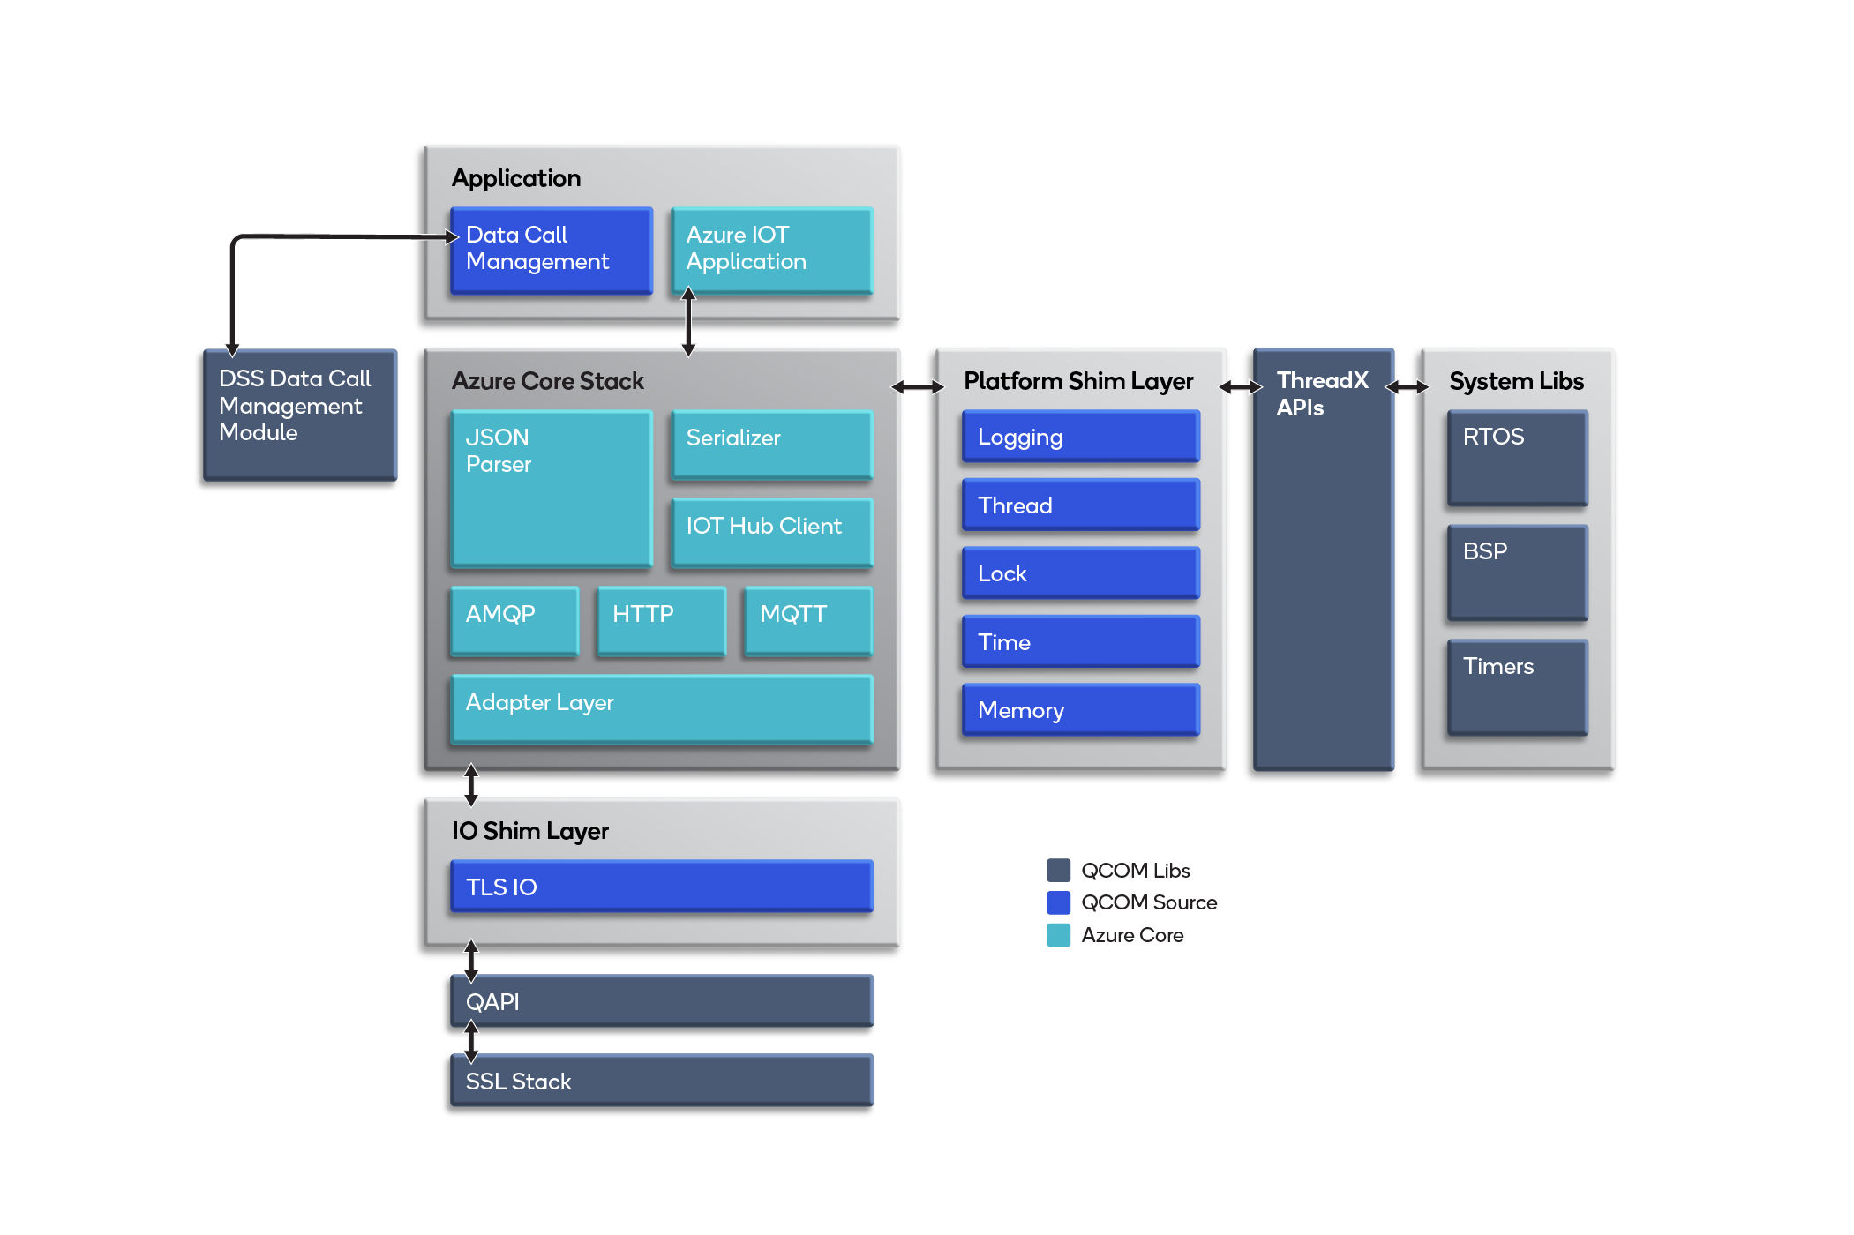Image resolution: width=1854 pixels, height=1235 pixels.
Task: Select the IOT Hub Client block
Action: coord(772,533)
